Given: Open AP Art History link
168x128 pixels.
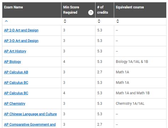Looking at the screenshot, I should [15, 51].
